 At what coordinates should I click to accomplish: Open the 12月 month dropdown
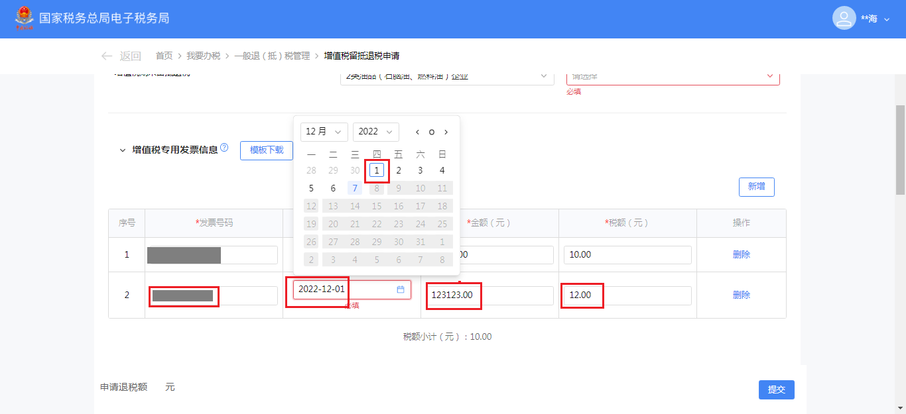pyautogui.click(x=324, y=132)
